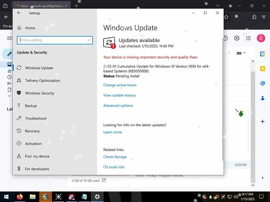Open Gmail input tools keyboard dropdown
This screenshot has height=202, width=270.
[241, 53]
